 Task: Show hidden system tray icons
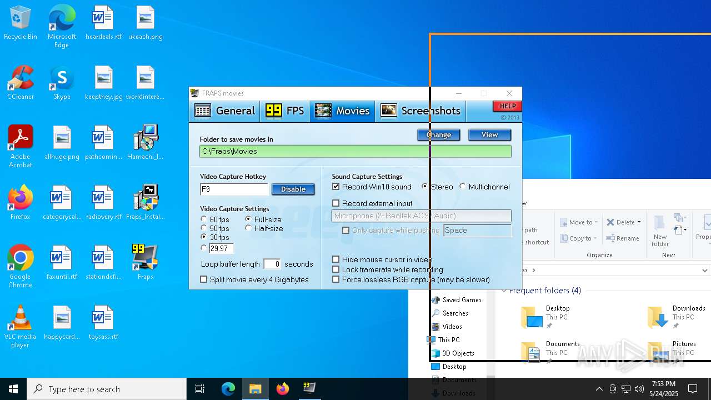point(599,389)
